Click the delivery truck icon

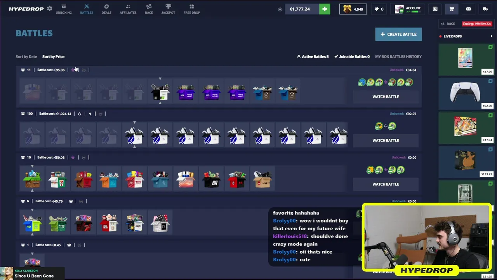tap(485, 9)
